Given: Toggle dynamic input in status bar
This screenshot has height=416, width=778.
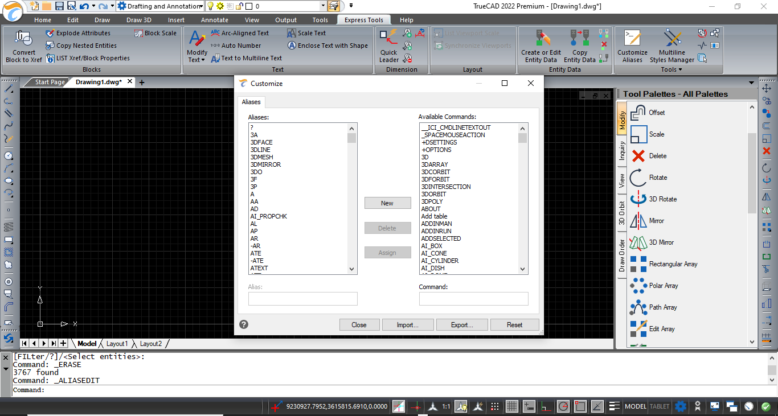Looking at the screenshot, I should (529, 406).
